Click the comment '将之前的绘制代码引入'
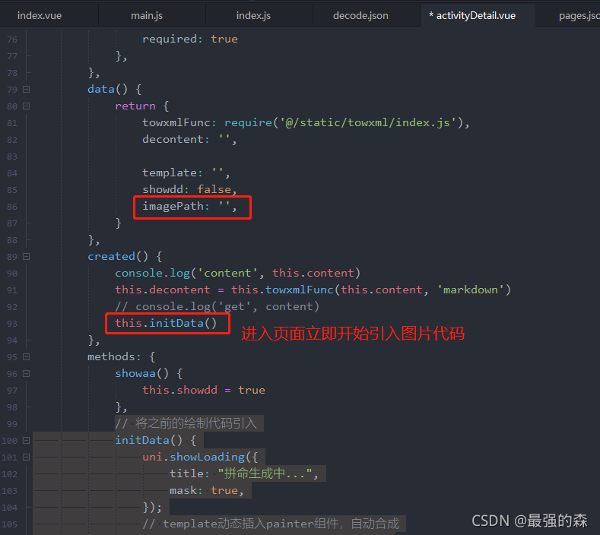 tap(186, 423)
